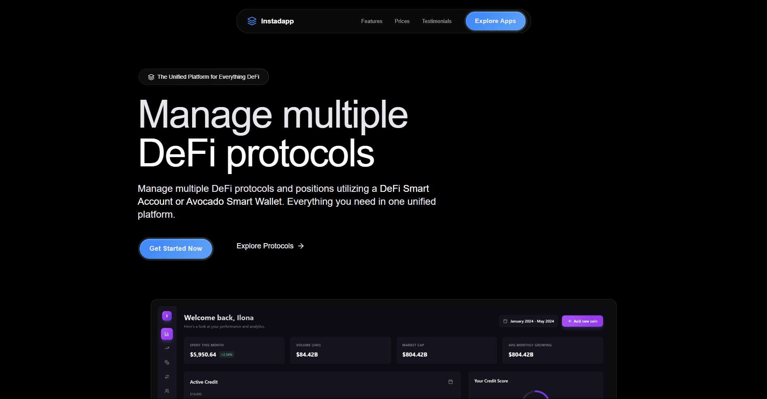The width and height of the screenshot is (767, 399).
Task: Click the Unified Platform for Everything DeFi badge text
Action: coord(208,77)
